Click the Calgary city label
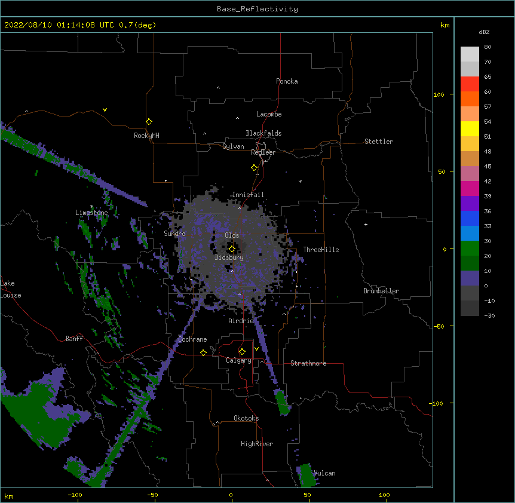The width and height of the screenshot is (515, 503). click(238, 360)
